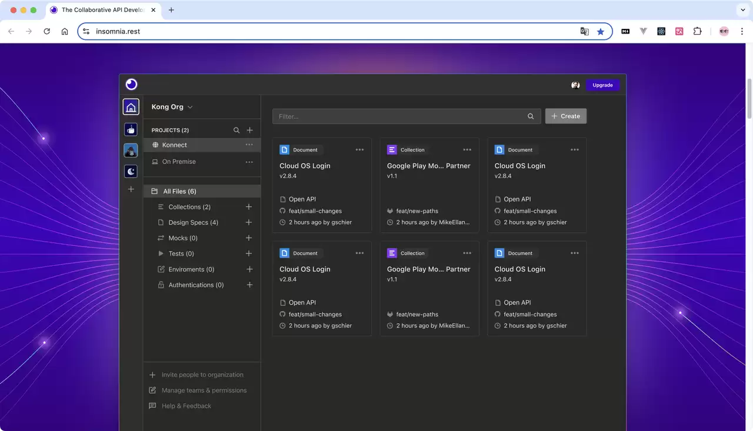Image resolution: width=753 pixels, height=431 pixels.
Task: Open the first Google Play Partner collection card
Action: click(429, 185)
